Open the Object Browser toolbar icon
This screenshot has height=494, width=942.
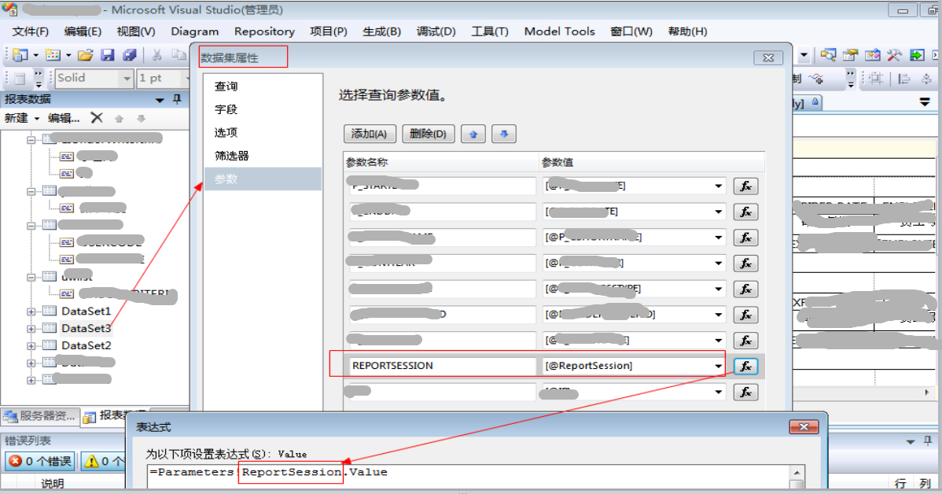pos(872,55)
